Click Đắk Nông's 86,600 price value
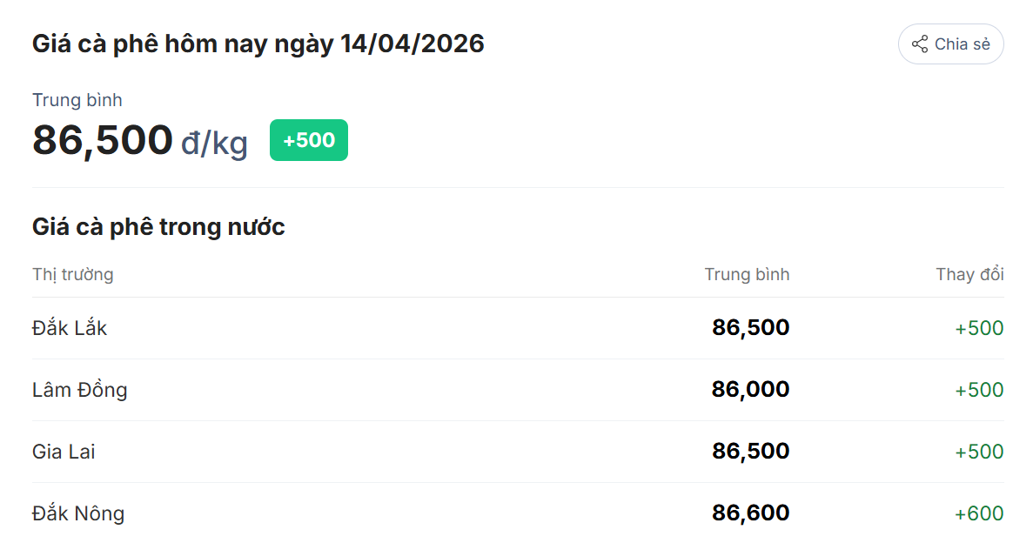The height and width of the screenshot is (543, 1033). coord(750,513)
